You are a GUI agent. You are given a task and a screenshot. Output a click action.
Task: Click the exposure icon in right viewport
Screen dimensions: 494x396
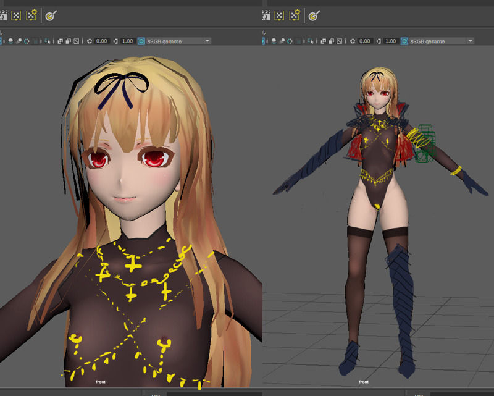pyautogui.click(x=353, y=41)
